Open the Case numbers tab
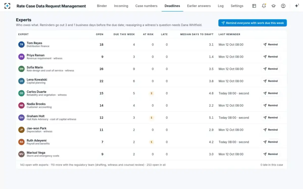Viewport: 303px width, 189px height. click(x=146, y=6)
